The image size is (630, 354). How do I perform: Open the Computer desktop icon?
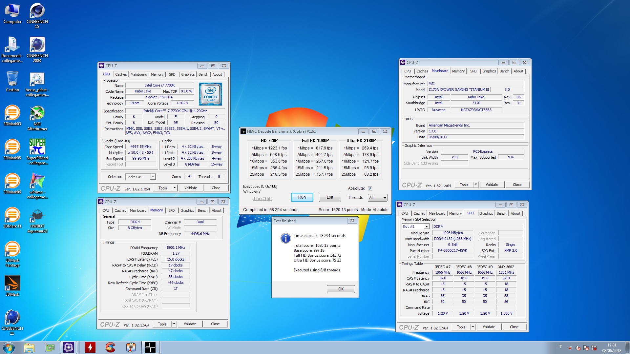[x=12, y=14]
